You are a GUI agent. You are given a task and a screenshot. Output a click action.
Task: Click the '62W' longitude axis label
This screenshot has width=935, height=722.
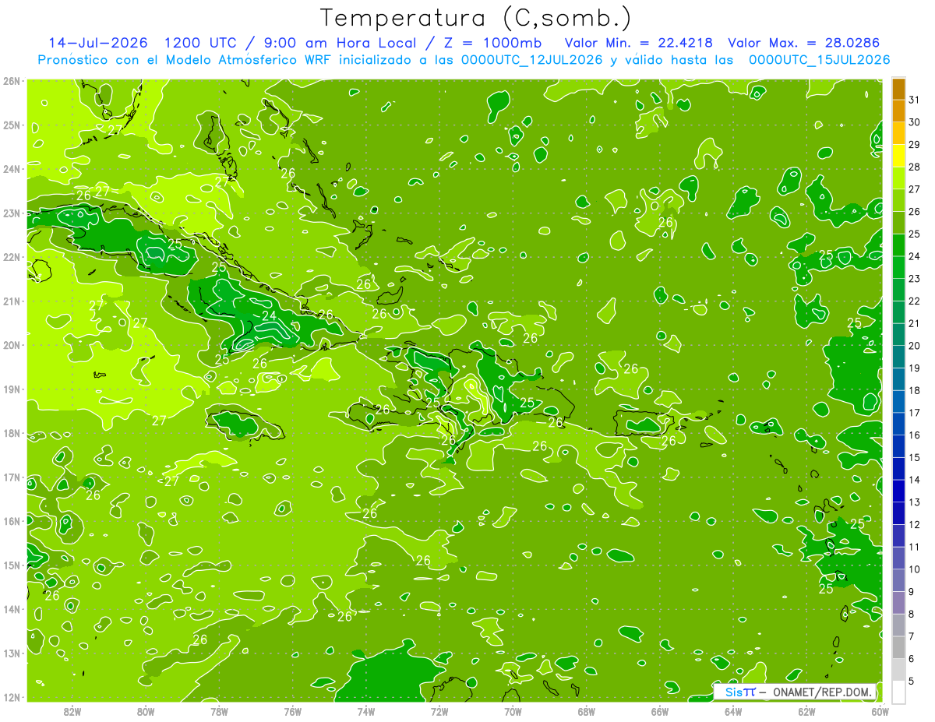[x=806, y=710]
